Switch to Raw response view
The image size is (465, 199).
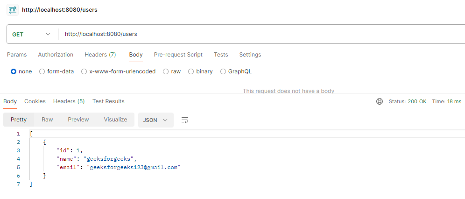coord(47,120)
